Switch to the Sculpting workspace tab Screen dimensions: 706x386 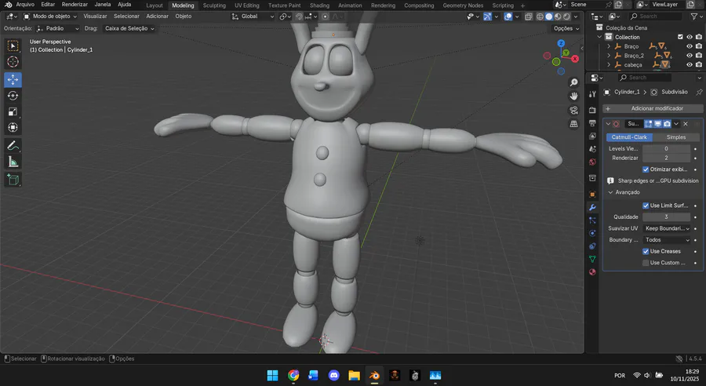click(214, 5)
